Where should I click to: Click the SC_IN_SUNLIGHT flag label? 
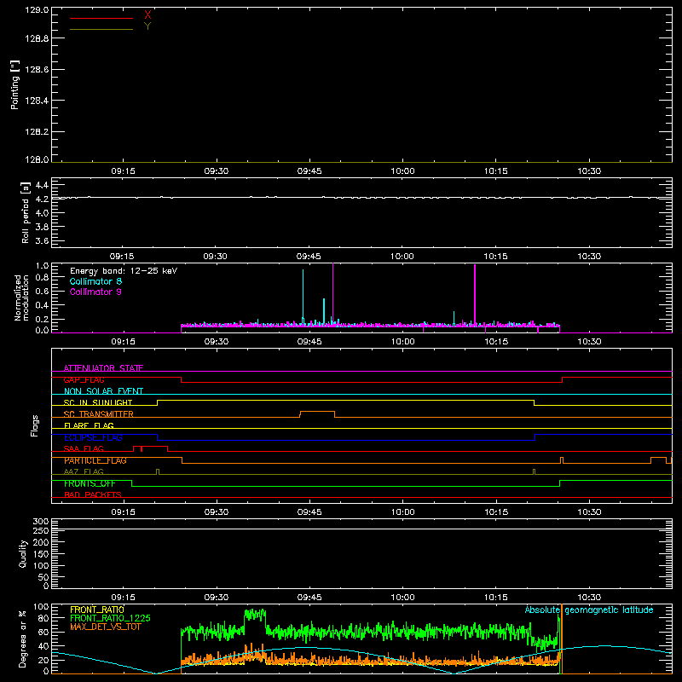pos(98,402)
